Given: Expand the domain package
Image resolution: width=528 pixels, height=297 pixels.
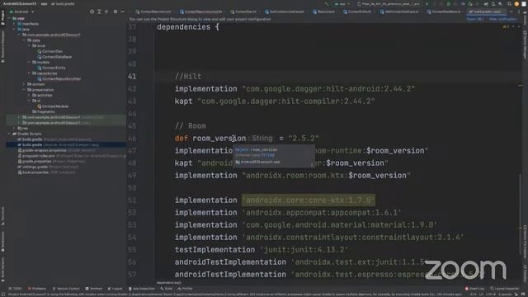Looking at the screenshot, I should (x=24, y=84).
